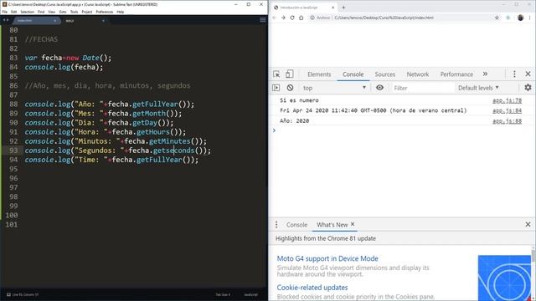Screen dimensions: 536x301
Task: Switch to the Network tab
Action: [x=417, y=74]
